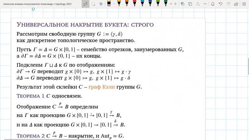This screenshot has width=249, height=140.
Task: Select the light green pen
Action: pyautogui.click(x=158, y=3)
